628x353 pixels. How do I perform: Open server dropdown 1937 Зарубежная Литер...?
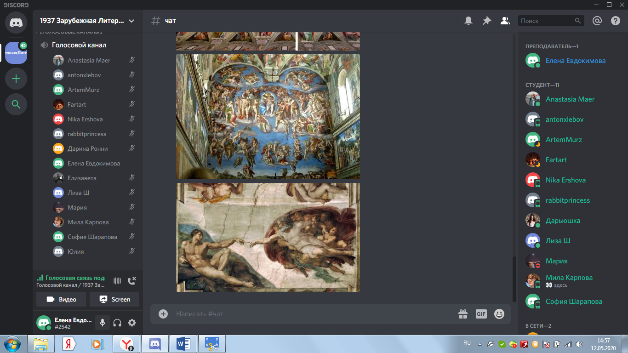pyautogui.click(x=87, y=21)
